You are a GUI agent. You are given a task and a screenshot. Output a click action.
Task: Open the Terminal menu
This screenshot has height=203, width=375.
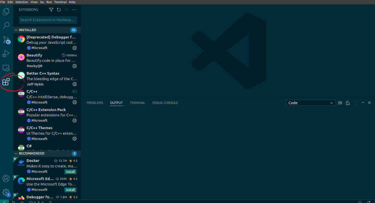[x=60, y=2]
